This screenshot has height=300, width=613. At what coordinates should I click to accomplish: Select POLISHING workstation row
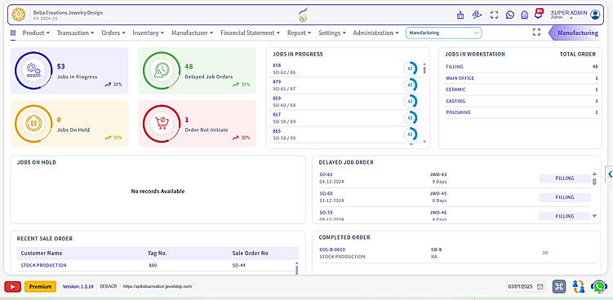(522, 112)
